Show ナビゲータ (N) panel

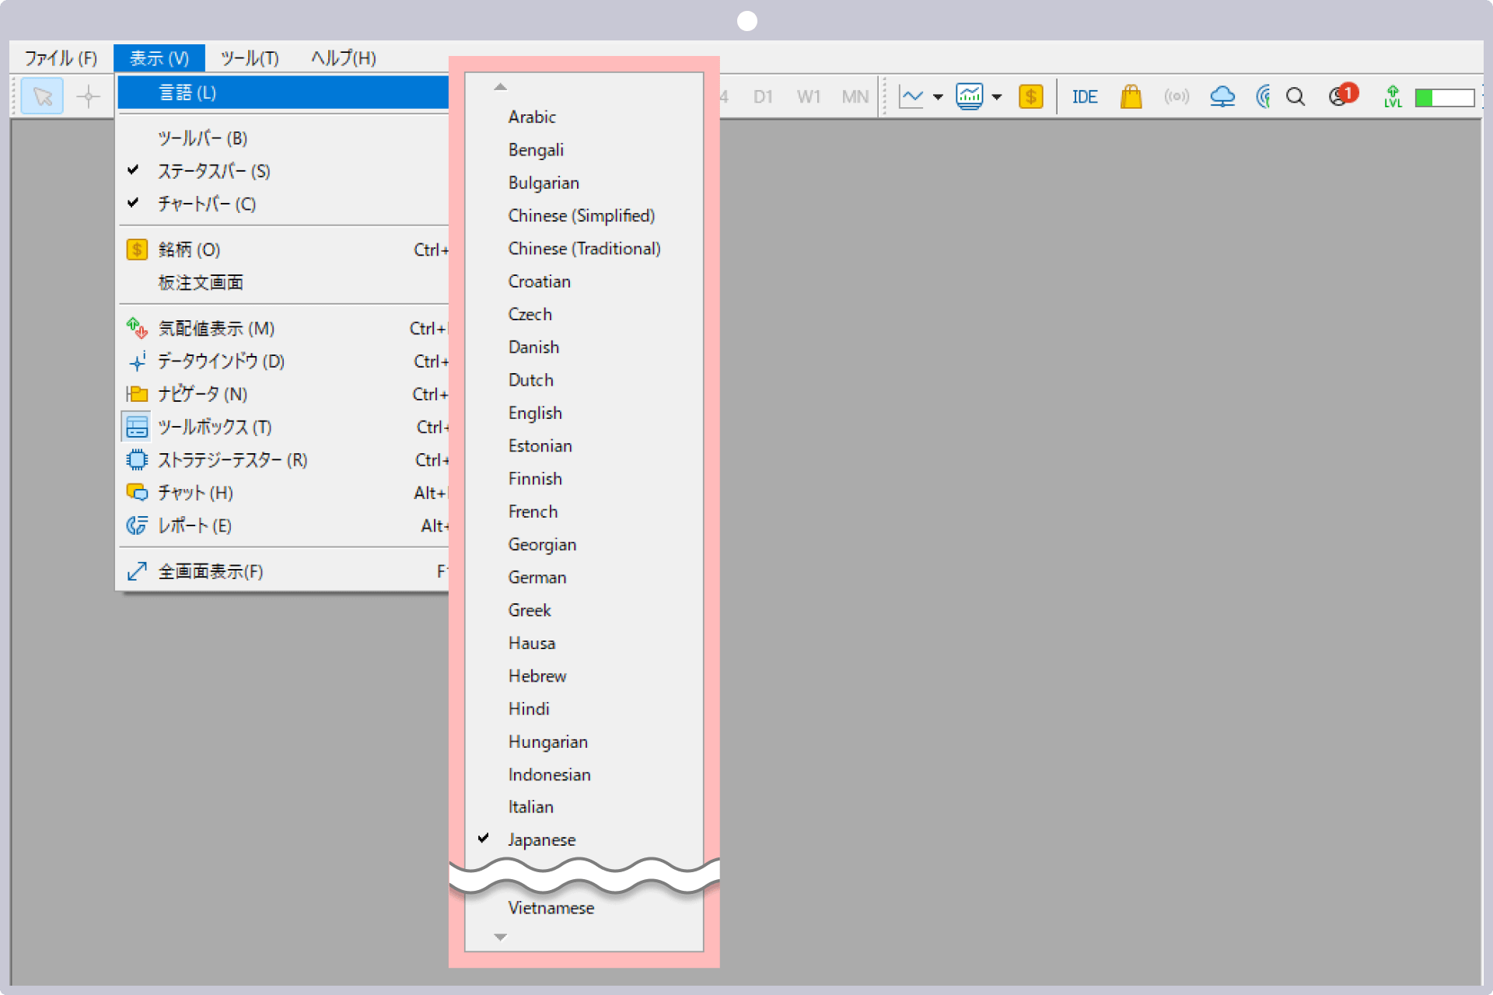(x=284, y=394)
